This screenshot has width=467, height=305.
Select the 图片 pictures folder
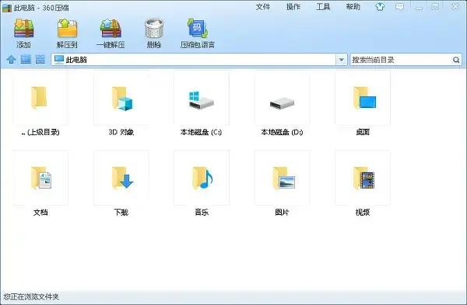pyautogui.click(x=282, y=183)
